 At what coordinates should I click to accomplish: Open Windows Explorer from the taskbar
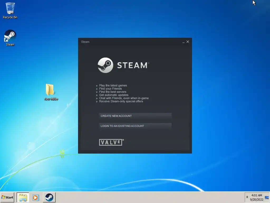(23, 197)
